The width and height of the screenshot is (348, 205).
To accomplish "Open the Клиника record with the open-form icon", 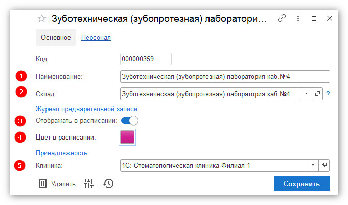I will pos(324,165).
